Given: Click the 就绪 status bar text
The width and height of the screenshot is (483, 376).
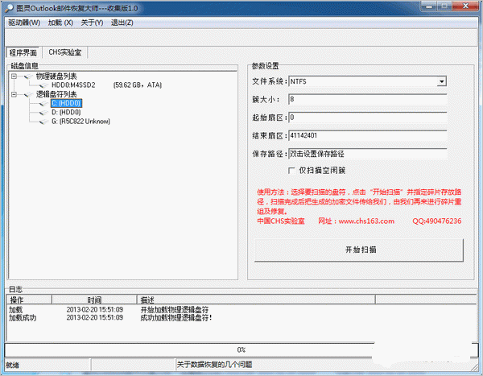Looking at the screenshot, I should click(x=13, y=365).
